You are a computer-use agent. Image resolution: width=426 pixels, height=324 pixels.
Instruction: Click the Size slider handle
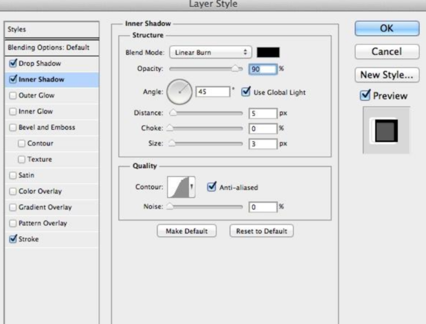(172, 143)
